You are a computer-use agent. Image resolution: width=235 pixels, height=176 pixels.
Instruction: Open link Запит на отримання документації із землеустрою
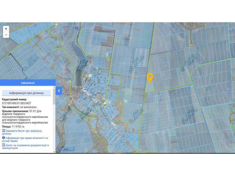[x=25, y=147]
